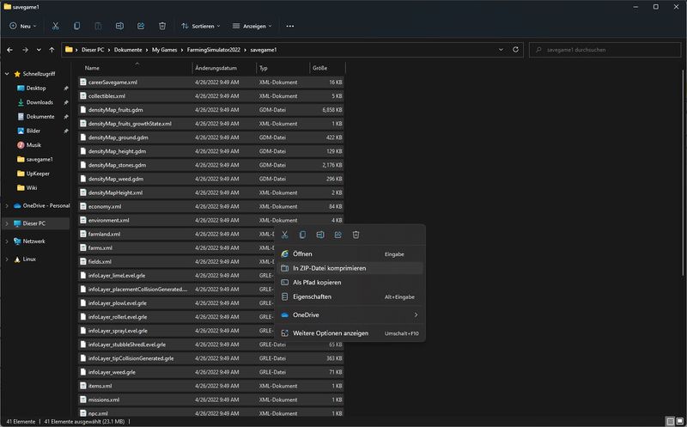Click the Rename icon in the top toolbar
The width and height of the screenshot is (687, 427).
(x=119, y=26)
